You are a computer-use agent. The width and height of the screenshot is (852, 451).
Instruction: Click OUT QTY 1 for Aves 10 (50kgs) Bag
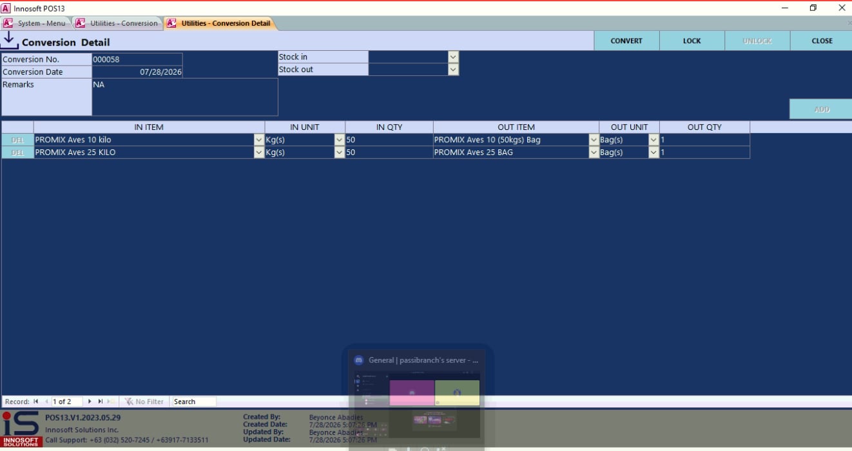[704, 140]
